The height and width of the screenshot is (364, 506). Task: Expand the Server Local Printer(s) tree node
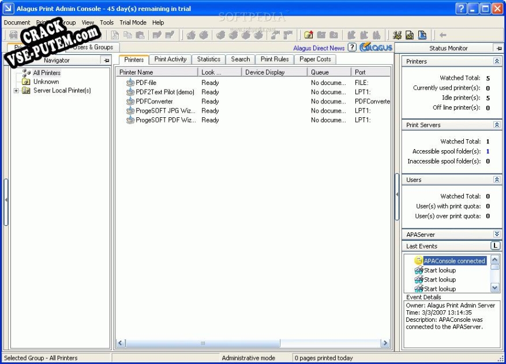[16, 91]
